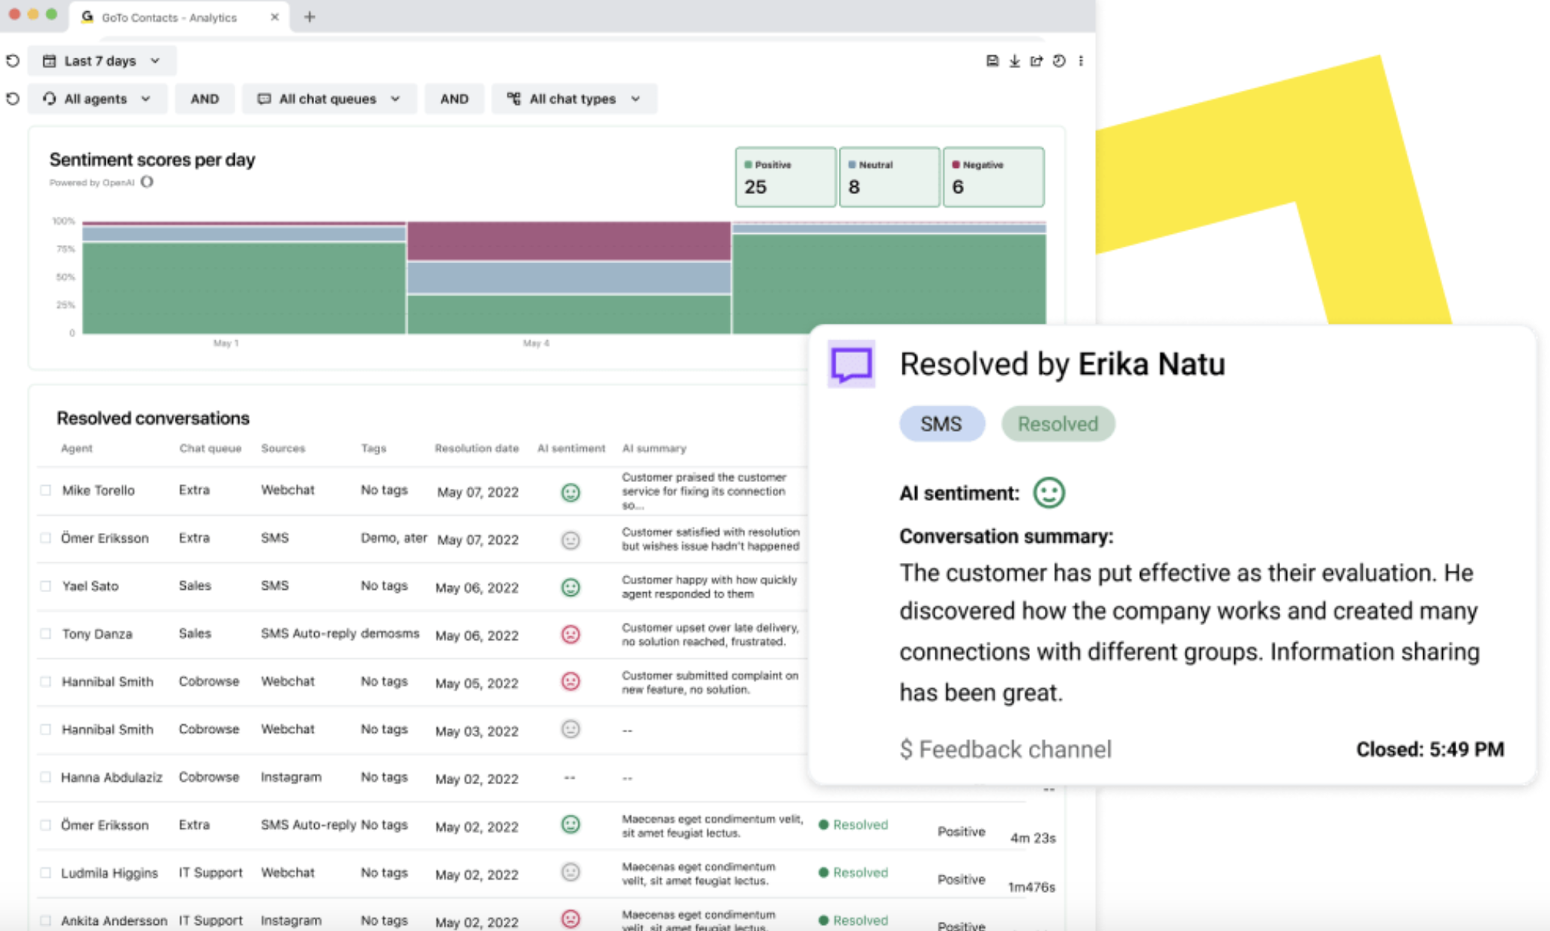The width and height of the screenshot is (1550, 931).
Task: Open the Last 7 days date dropdown
Action: [x=102, y=61]
